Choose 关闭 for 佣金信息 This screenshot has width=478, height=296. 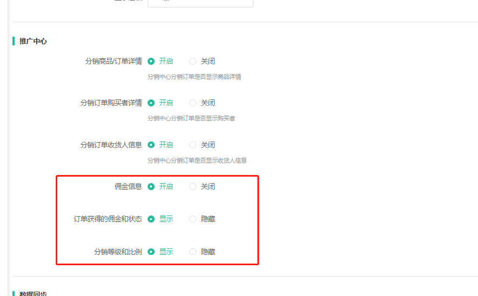[193, 186]
